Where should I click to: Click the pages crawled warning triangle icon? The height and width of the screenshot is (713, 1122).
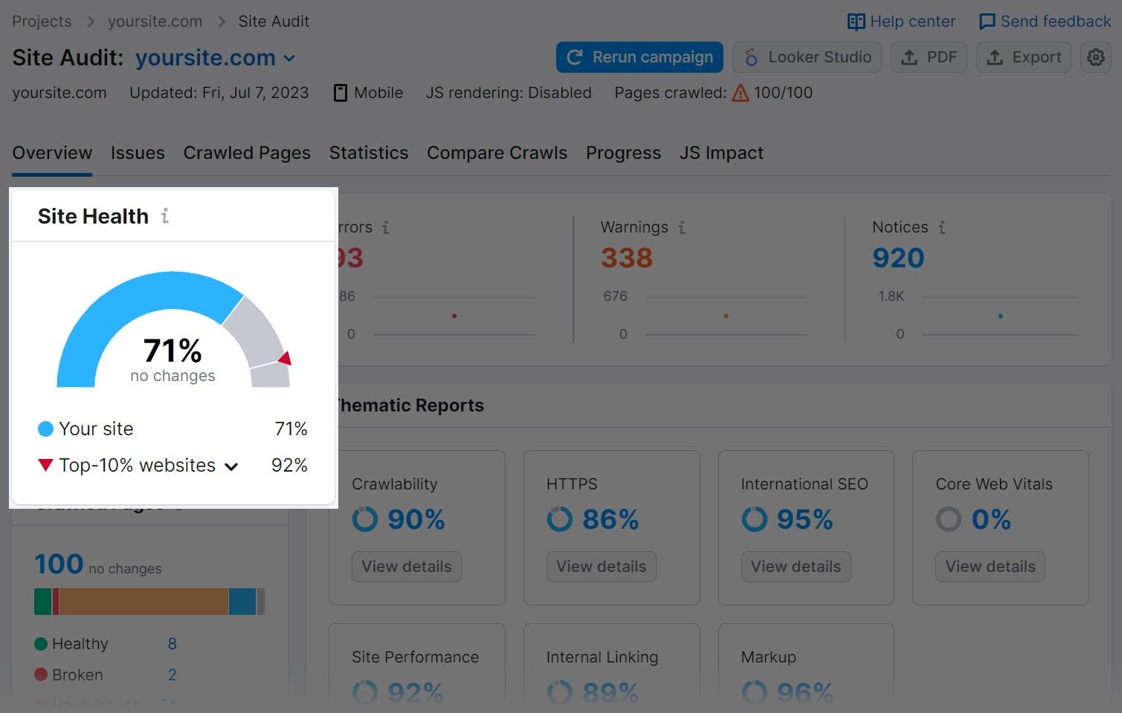click(x=740, y=93)
